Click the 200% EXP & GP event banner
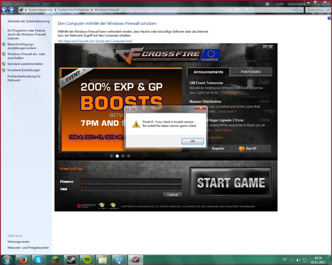The height and width of the screenshot is (265, 332). point(121,110)
